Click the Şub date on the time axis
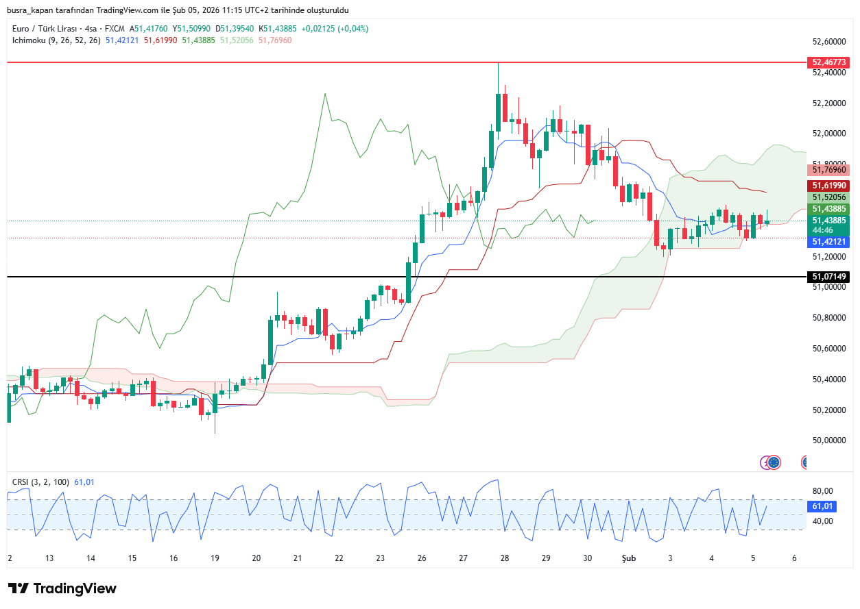Viewport: 860px width, 609px height. pos(629,558)
